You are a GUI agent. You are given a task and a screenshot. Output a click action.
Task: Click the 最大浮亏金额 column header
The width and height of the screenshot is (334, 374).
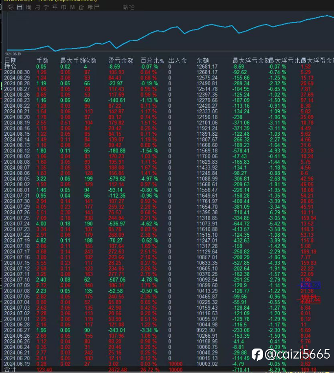[251, 61]
